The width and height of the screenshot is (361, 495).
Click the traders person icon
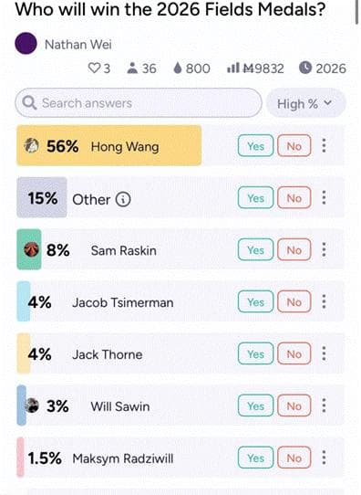point(132,68)
